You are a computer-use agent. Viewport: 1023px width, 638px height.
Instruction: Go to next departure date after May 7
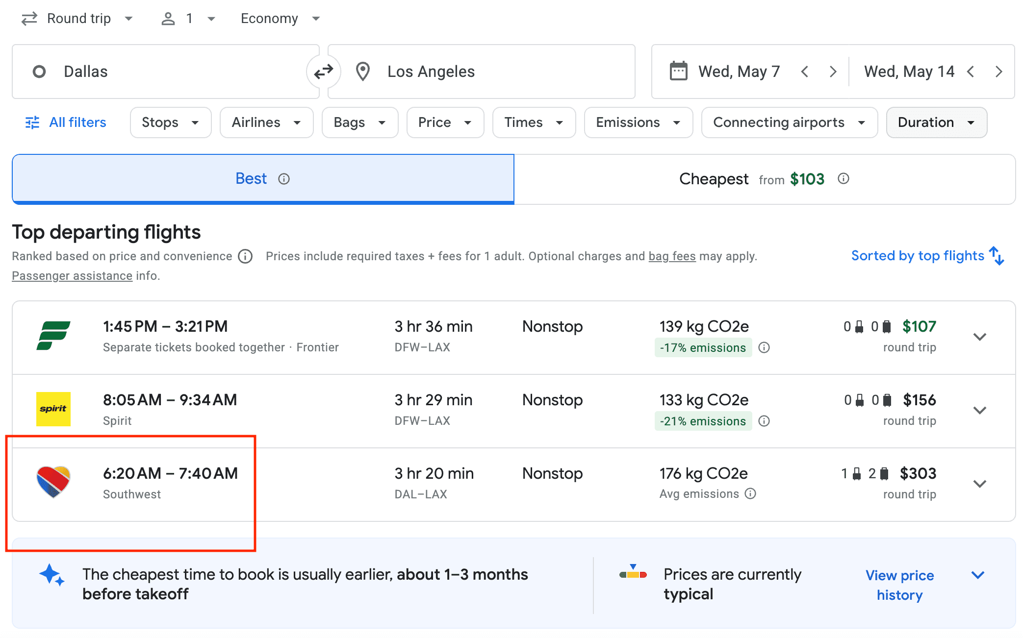click(833, 72)
